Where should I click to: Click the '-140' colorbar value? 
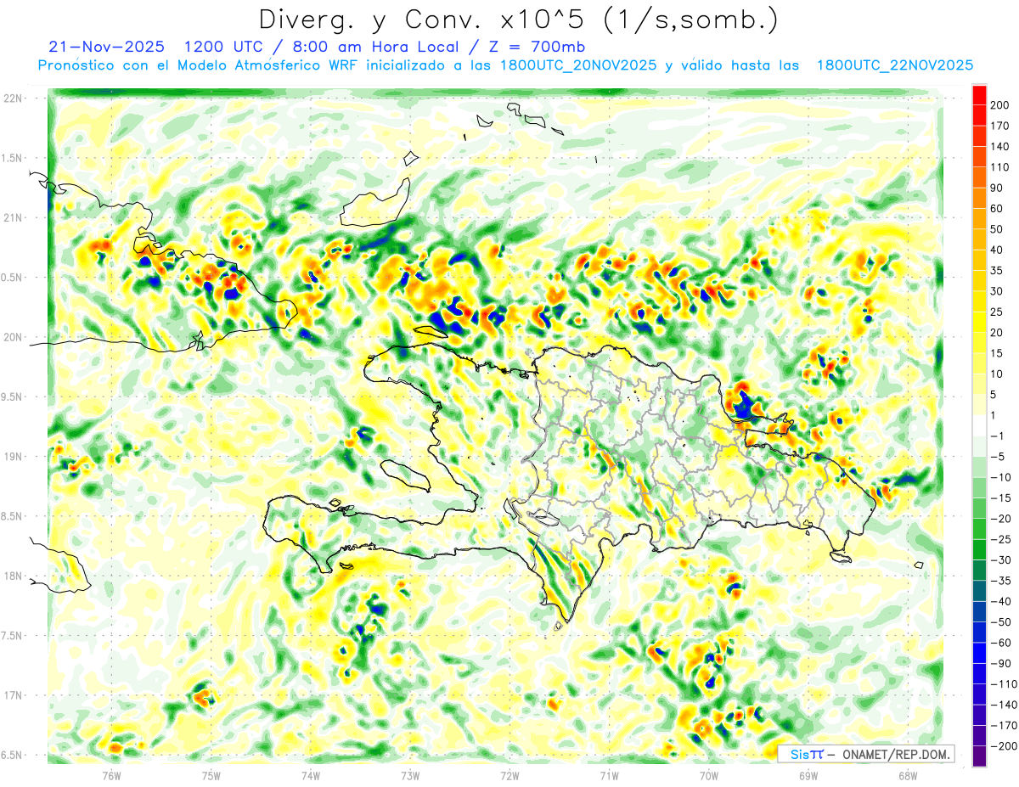click(x=1005, y=704)
